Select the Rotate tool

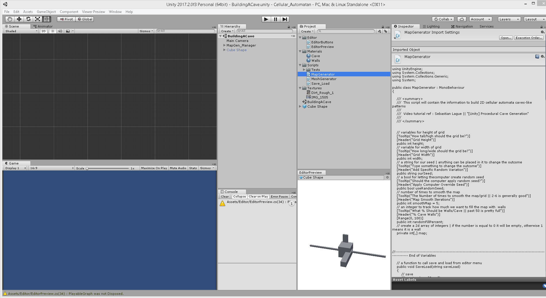pyautogui.click(x=28, y=19)
